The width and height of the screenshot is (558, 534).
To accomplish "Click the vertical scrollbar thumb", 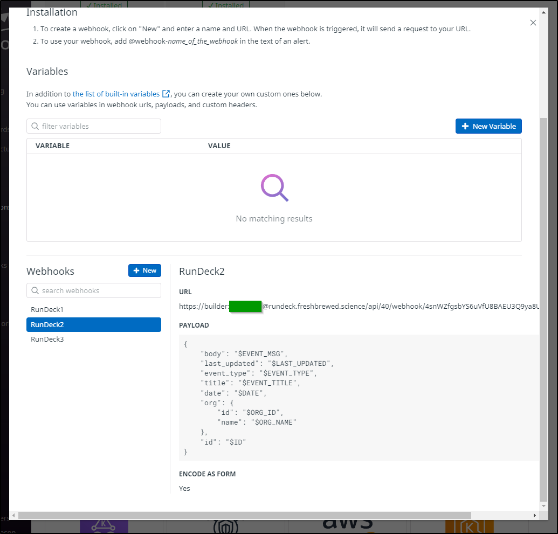I will click(543, 309).
